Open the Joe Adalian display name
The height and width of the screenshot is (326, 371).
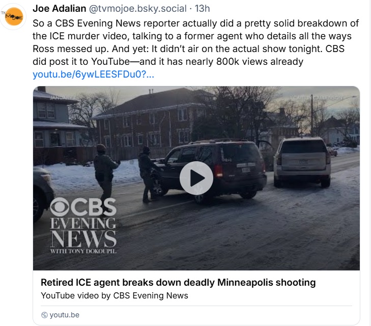point(59,9)
